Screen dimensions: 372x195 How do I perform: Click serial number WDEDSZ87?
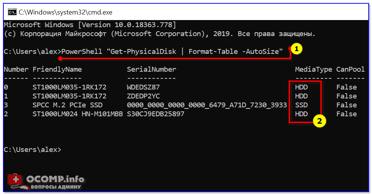[143, 87]
